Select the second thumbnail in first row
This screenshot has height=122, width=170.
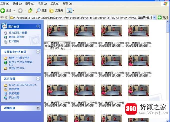tap(85, 31)
